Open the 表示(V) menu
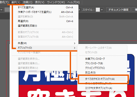This screenshot has width=137, height=97. click(40, 2)
